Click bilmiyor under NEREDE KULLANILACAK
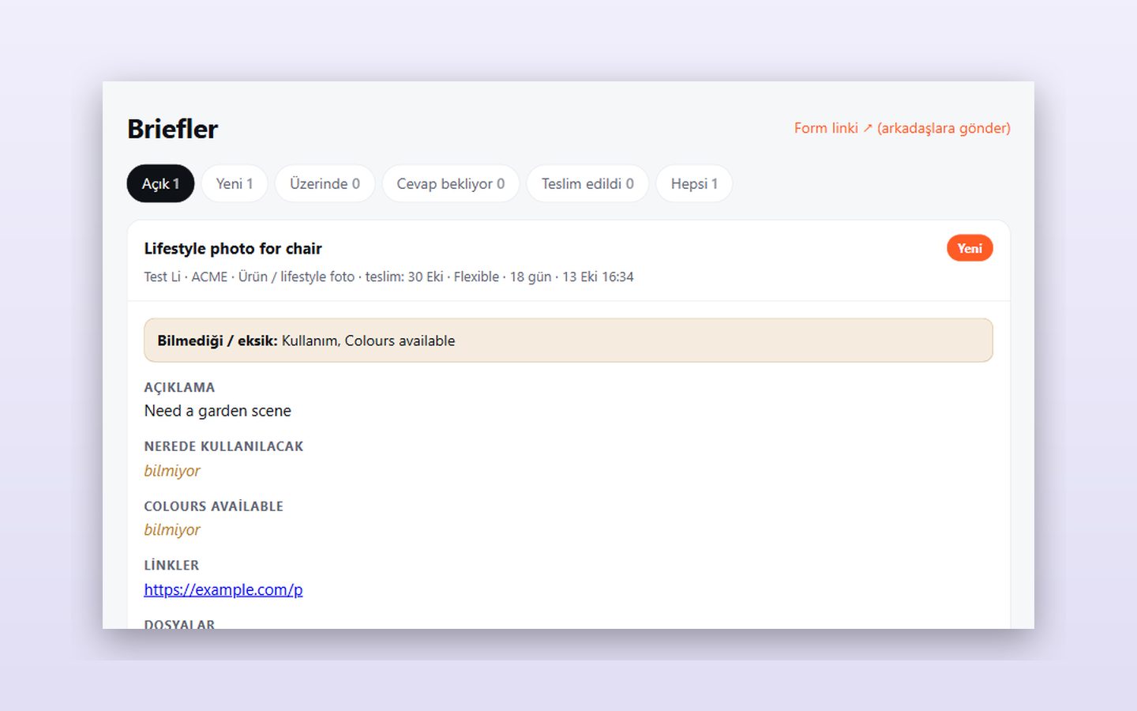Viewport: 1137px width, 711px height. tap(172, 471)
